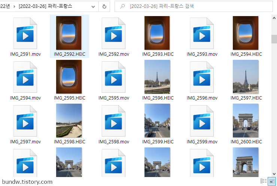Click the file name IMG_2592.HEIC

click(x=70, y=54)
